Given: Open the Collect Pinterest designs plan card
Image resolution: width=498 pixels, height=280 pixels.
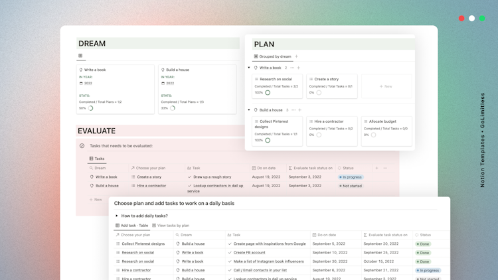Looking at the screenshot, I should (x=278, y=131).
